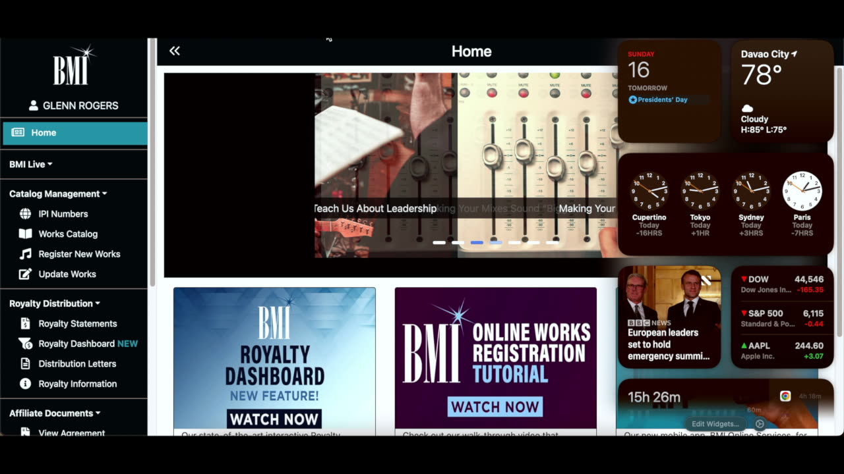Viewport: 844px width, 474px height.
Task: Click the AAPL stock row
Action: 783,350
